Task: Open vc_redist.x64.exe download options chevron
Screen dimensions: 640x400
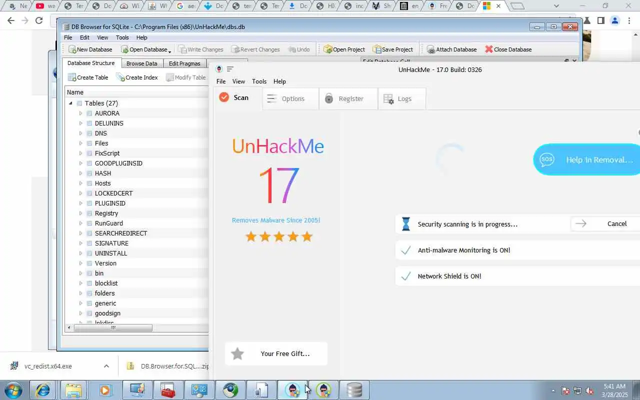Action: 106,366
